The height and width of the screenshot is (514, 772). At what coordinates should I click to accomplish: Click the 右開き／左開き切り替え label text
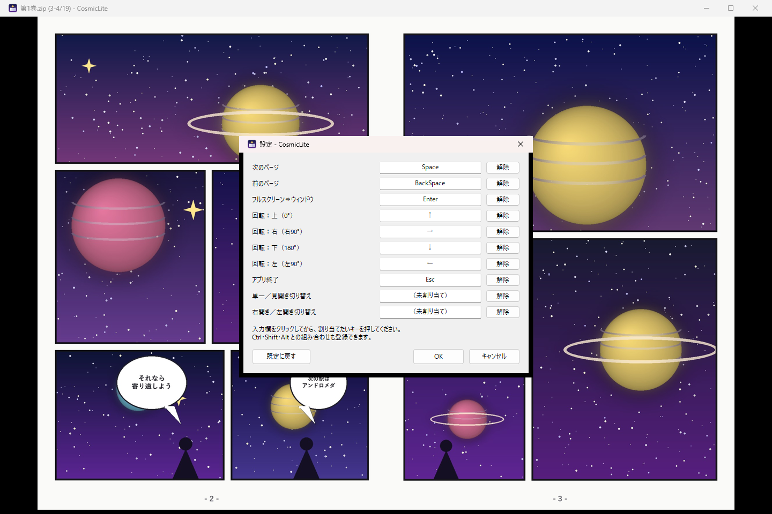click(284, 312)
